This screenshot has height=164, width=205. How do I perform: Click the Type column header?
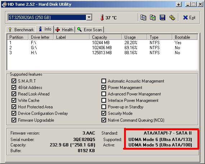pyautogui.click(x=159, y=37)
